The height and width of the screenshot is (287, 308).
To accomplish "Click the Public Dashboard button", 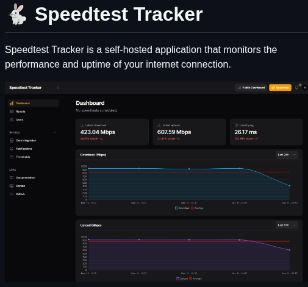I will tap(251, 88).
